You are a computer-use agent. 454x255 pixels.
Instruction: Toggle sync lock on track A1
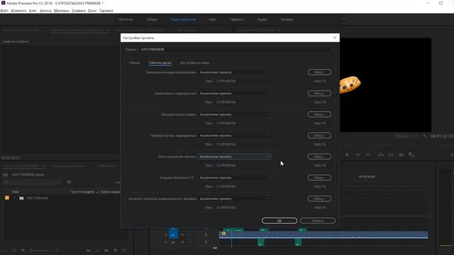[182, 234]
